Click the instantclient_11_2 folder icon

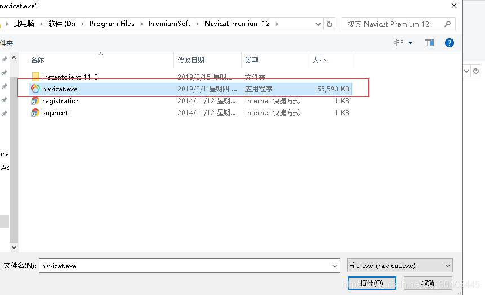click(35, 77)
